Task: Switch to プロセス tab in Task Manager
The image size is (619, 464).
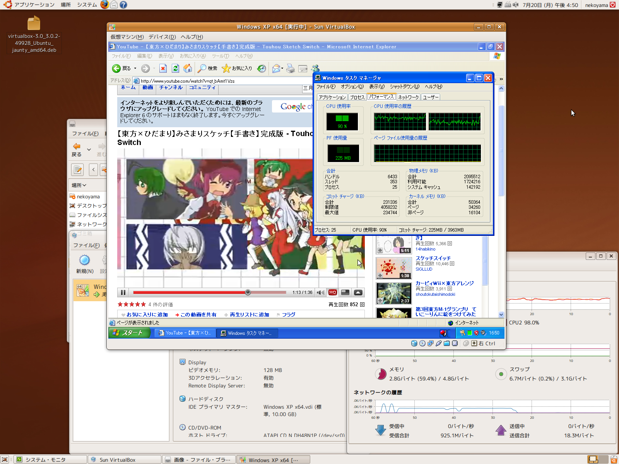Action: click(357, 97)
